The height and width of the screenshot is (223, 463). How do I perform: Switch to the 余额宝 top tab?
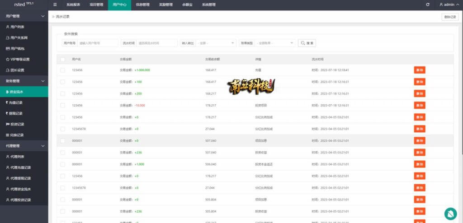pos(187,5)
